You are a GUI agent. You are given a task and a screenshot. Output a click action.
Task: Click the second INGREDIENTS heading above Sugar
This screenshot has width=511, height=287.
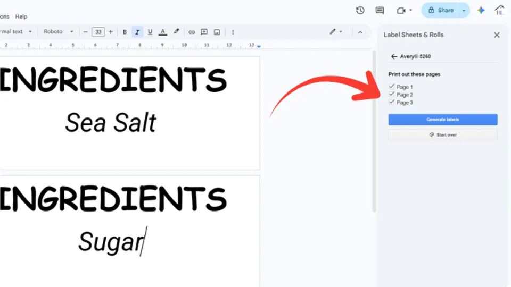coord(113,199)
